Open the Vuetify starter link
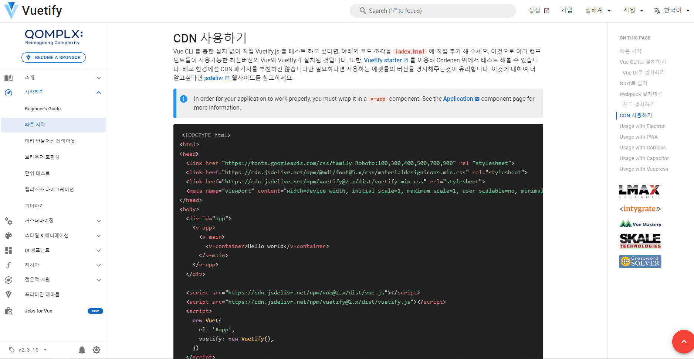Viewport: 694px width, 359px height. coord(386,61)
